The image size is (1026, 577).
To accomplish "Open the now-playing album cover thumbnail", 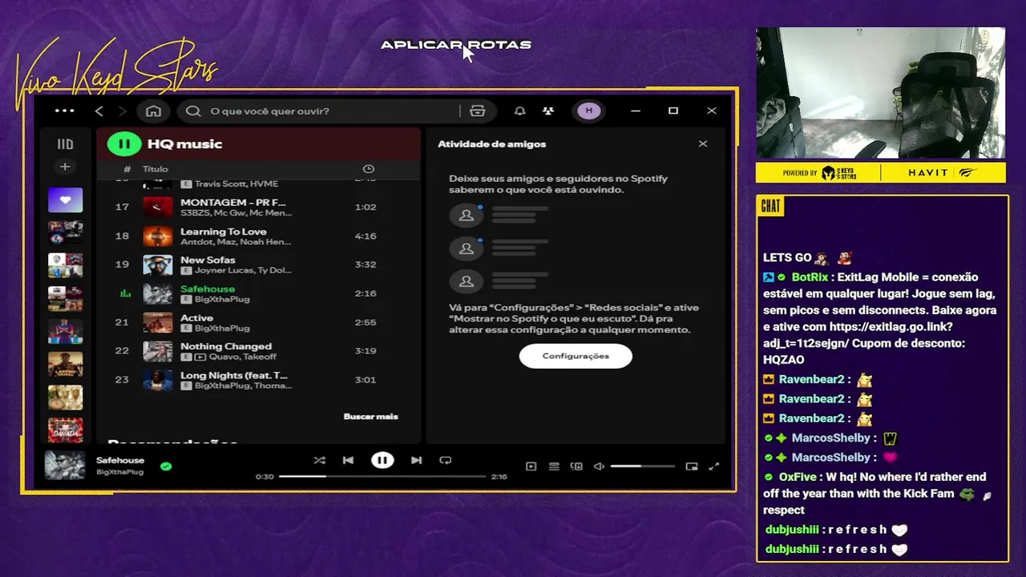I will tap(65, 465).
